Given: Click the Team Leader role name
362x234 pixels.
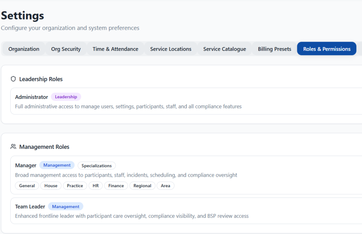Looking at the screenshot, I should click(30, 206).
